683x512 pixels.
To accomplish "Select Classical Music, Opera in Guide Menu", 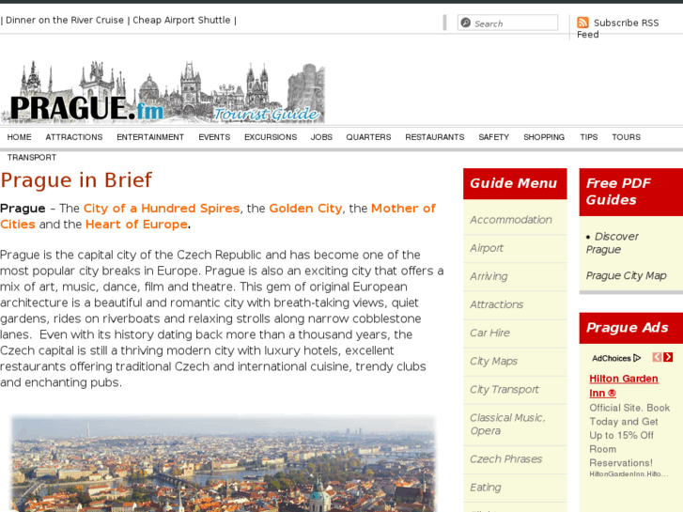I will point(507,424).
